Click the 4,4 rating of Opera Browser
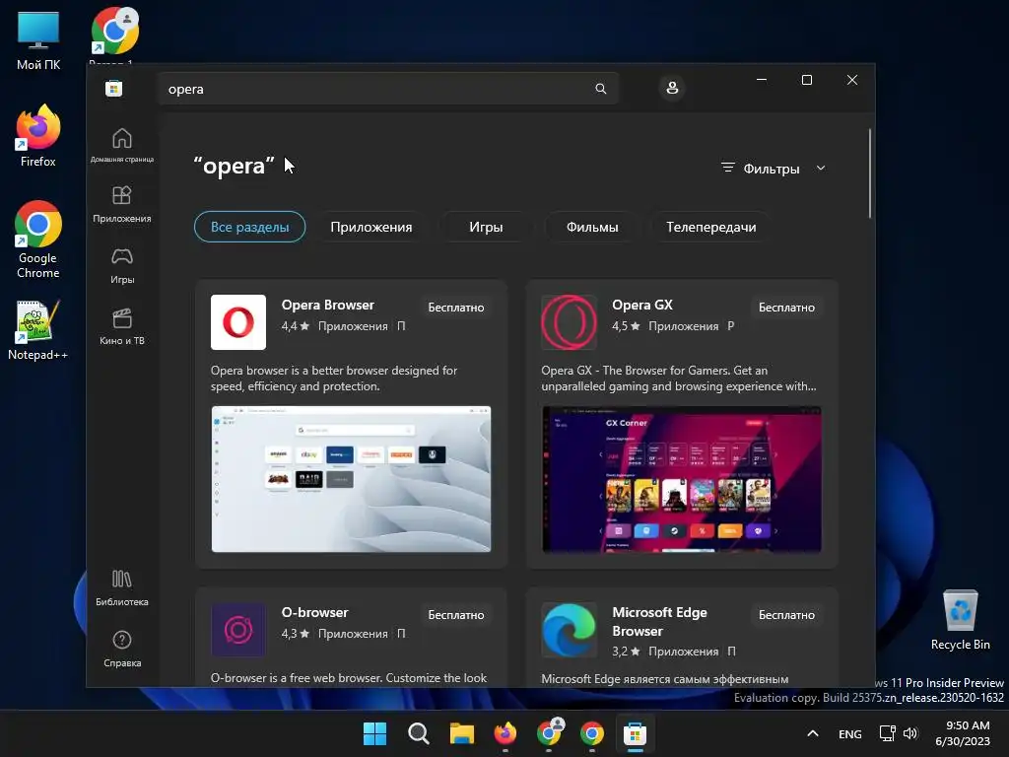The image size is (1009, 757). [x=296, y=326]
